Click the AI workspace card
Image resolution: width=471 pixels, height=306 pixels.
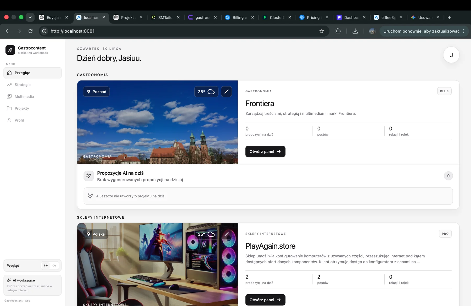pyautogui.click(x=32, y=285)
